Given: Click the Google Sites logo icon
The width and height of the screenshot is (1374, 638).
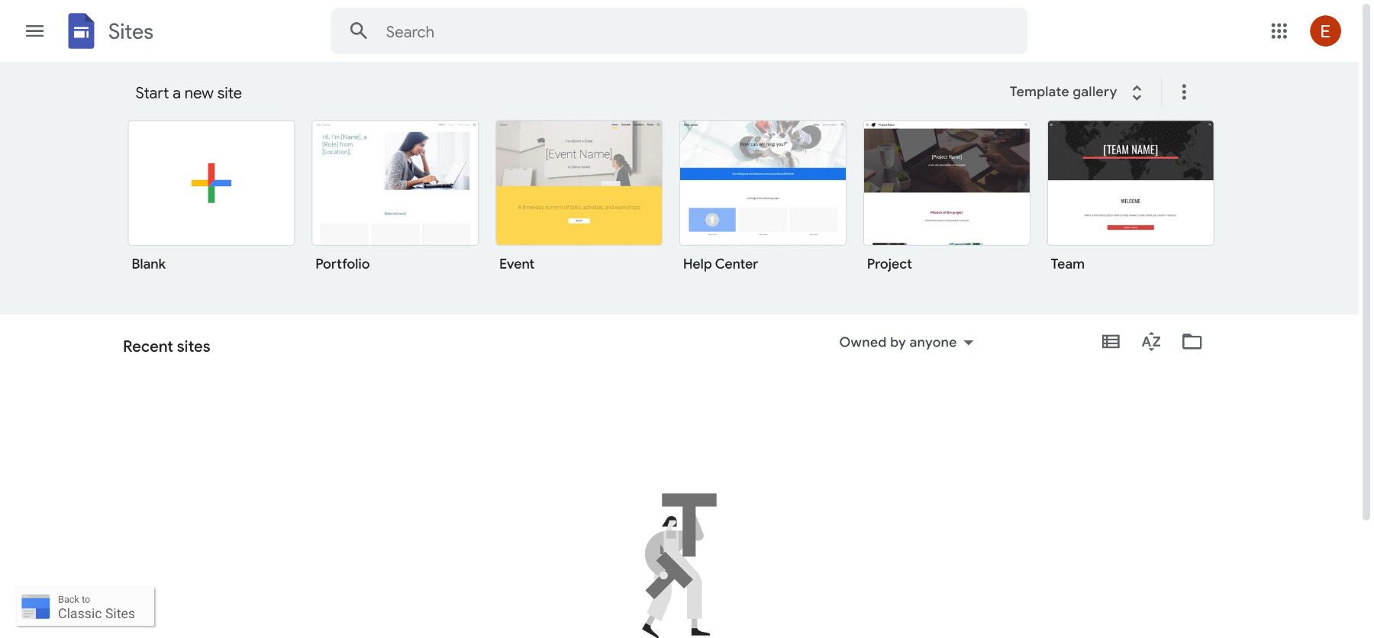Looking at the screenshot, I should pyautogui.click(x=81, y=31).
